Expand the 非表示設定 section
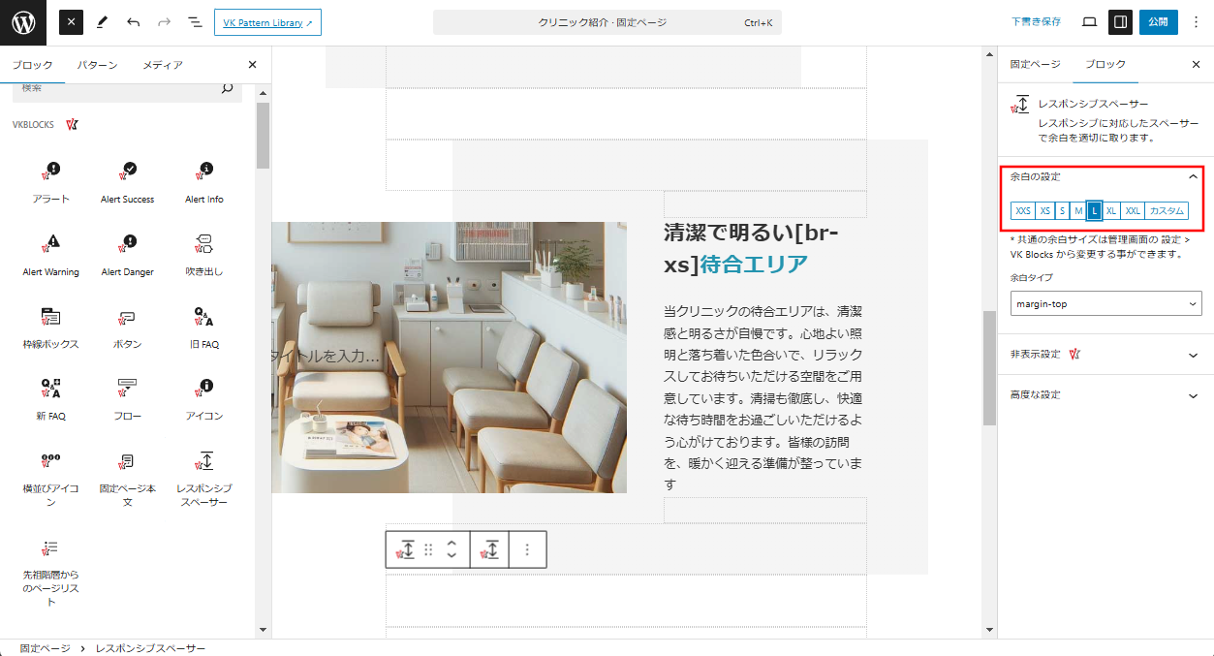Viewport: 1214px width, 656px height. [x=1105, y=355]
